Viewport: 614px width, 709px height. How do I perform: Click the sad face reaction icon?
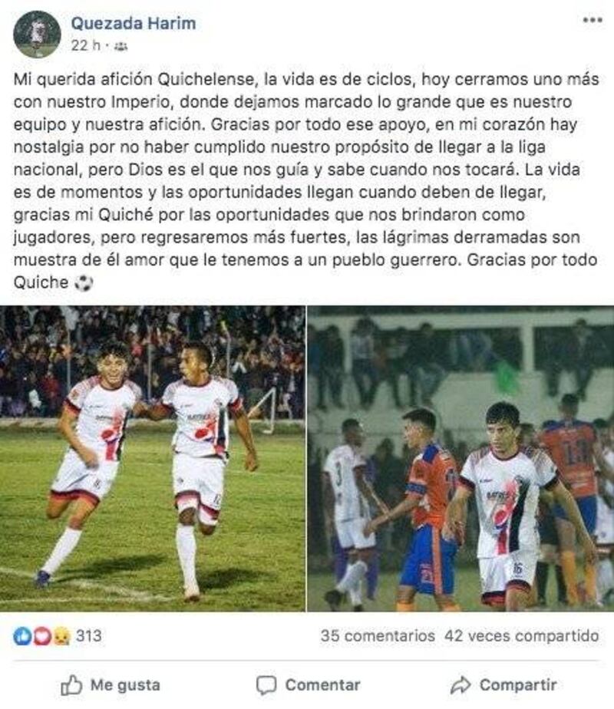pyautogui.click(x=61, y=636)
